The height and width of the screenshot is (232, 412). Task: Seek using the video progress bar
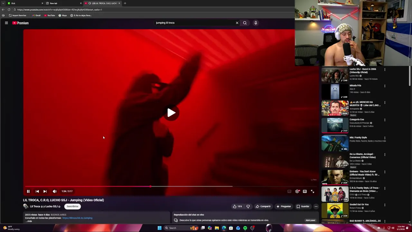point(171,186)
